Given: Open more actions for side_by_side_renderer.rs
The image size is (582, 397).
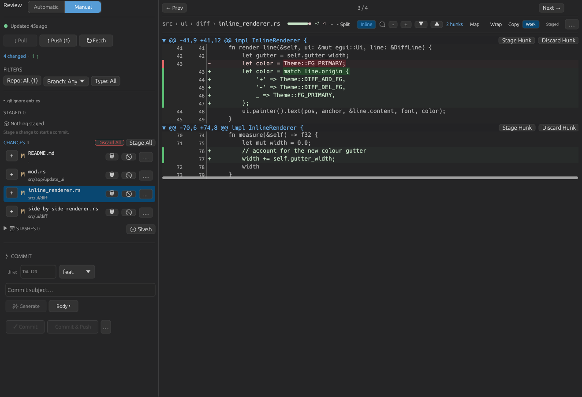Looking at the screenshot, I should 146,213.
